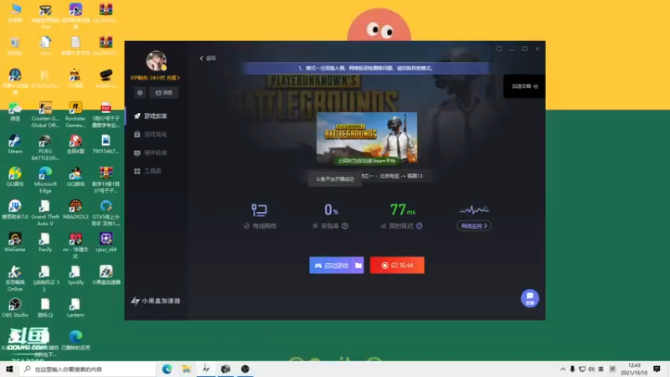Click the Windows Start button

pos(9,369)
